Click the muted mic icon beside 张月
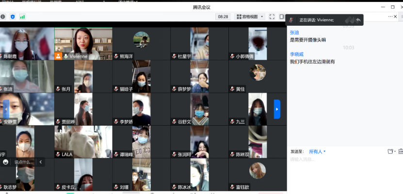The image size is (403, 194). [58, 89]
